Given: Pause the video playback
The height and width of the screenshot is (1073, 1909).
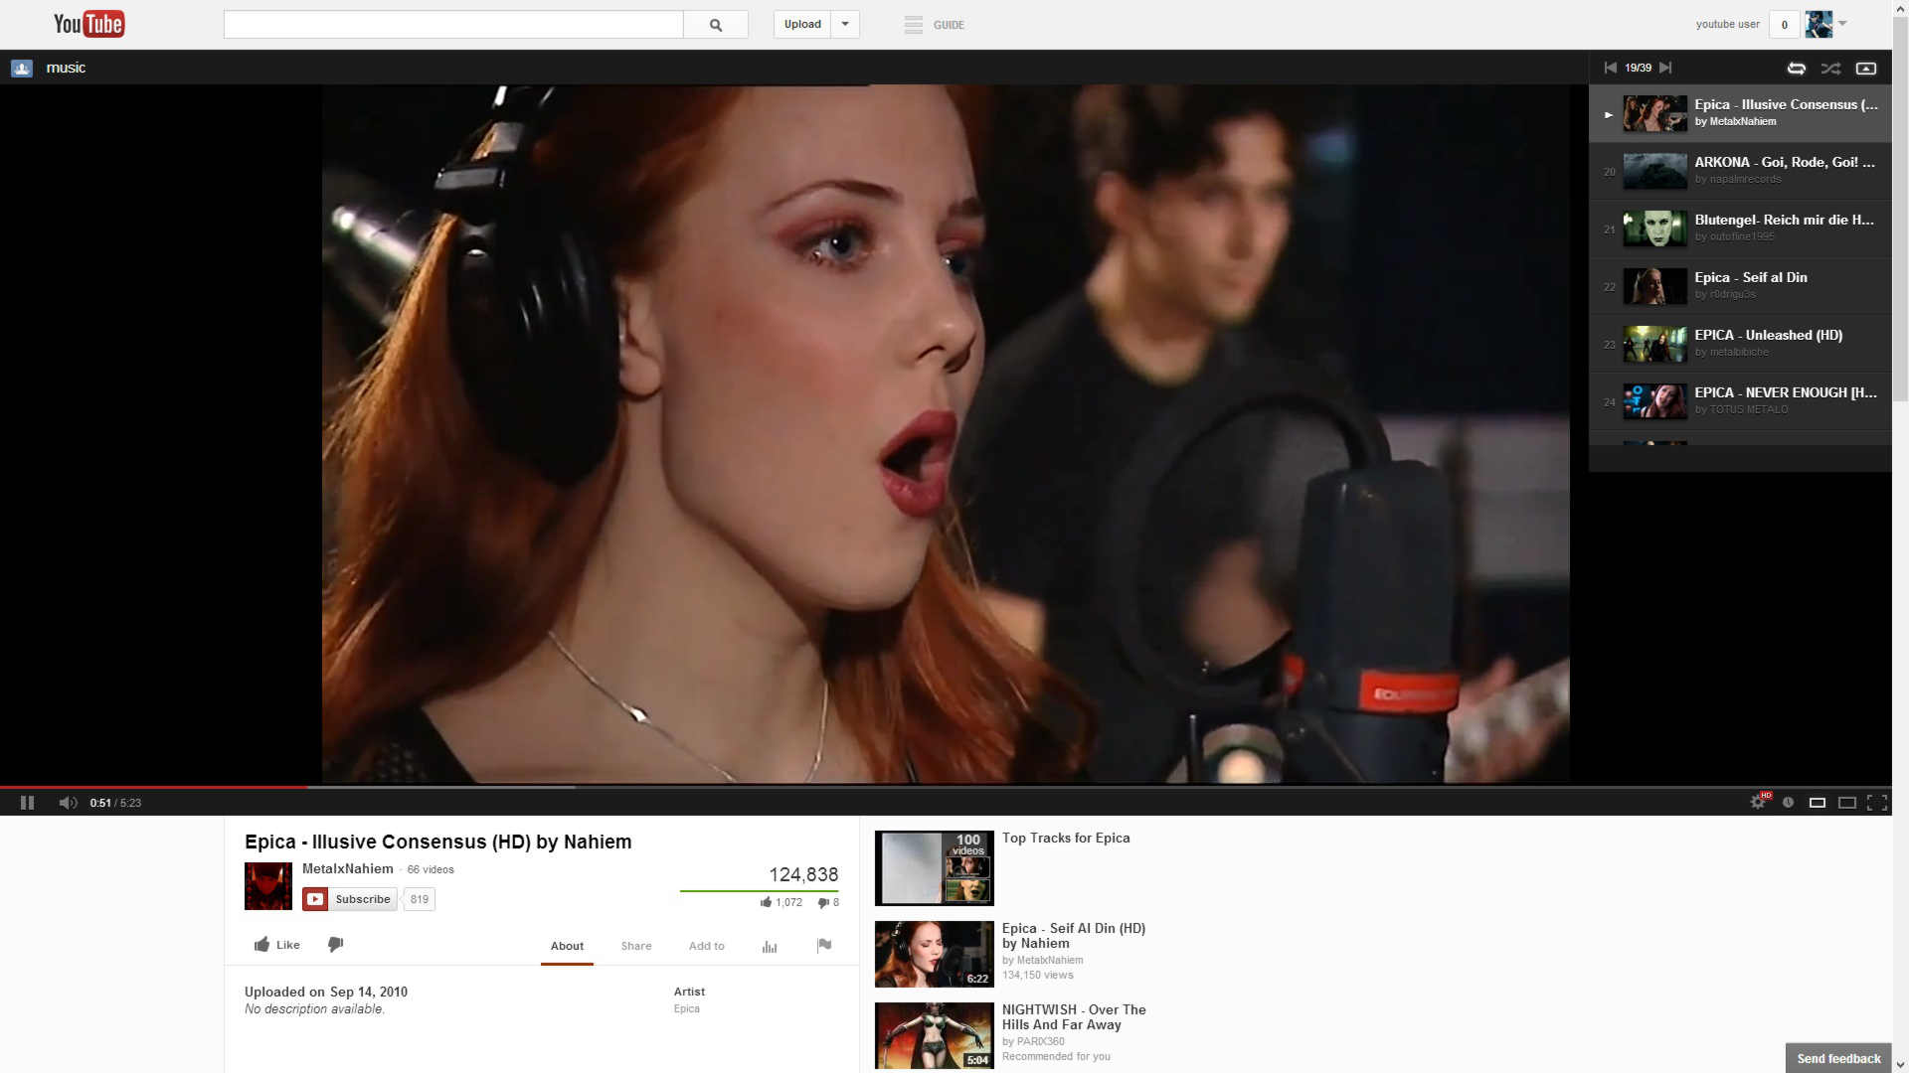Looking at the screenshot, I should (x=27, y=802).
